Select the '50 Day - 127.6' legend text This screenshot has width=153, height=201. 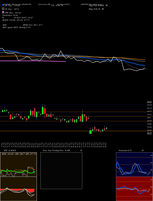12,9
